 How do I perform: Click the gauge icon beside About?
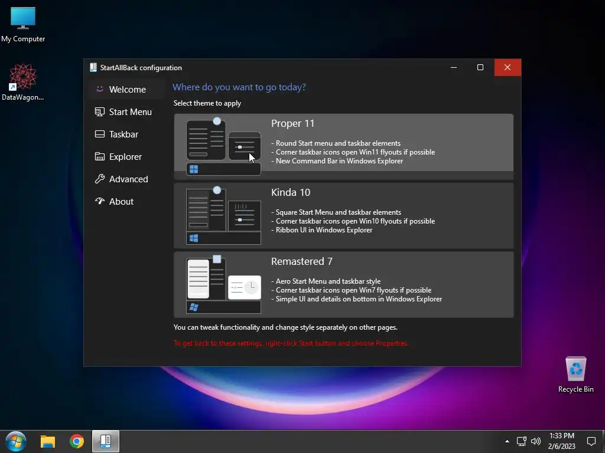coord(99,201)
